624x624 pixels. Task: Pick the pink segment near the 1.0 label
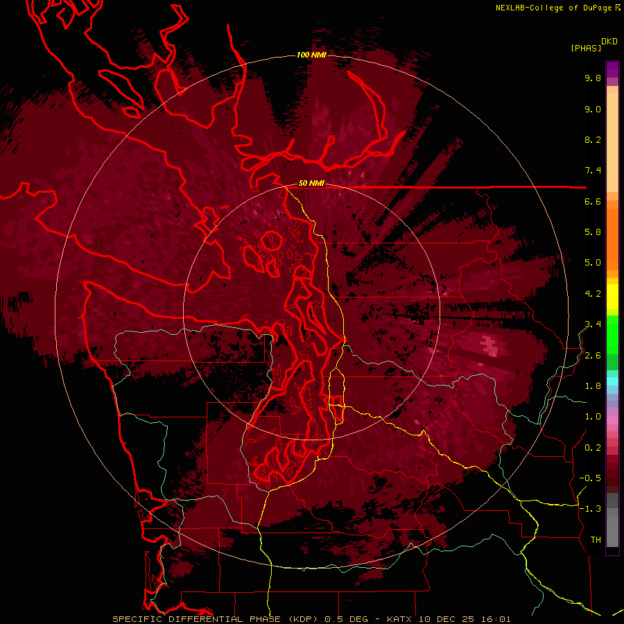(612, 420)
